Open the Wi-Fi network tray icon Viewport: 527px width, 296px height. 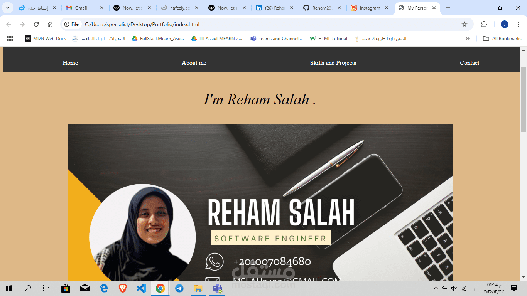point(465,288)
